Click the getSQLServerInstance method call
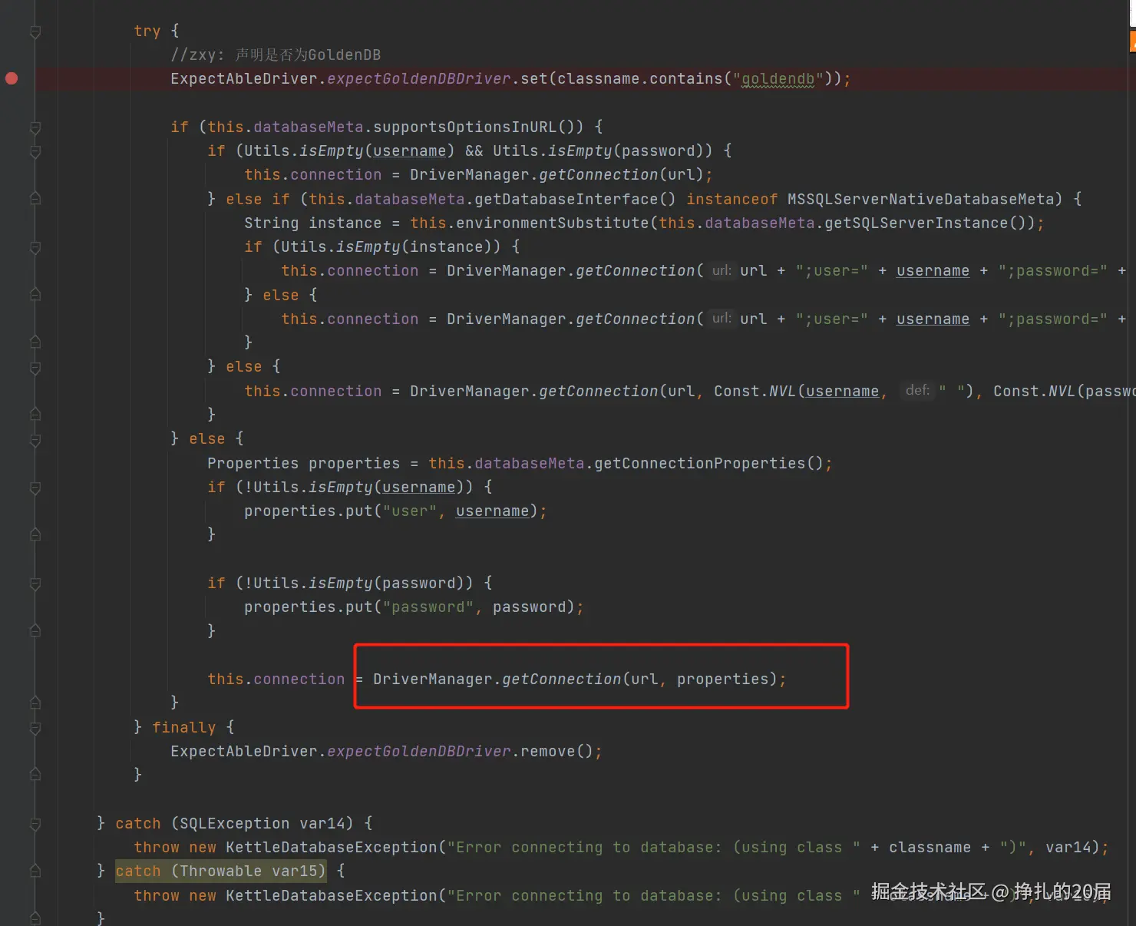The height and width of the screenshot is (926, 1136). [916, 223]
